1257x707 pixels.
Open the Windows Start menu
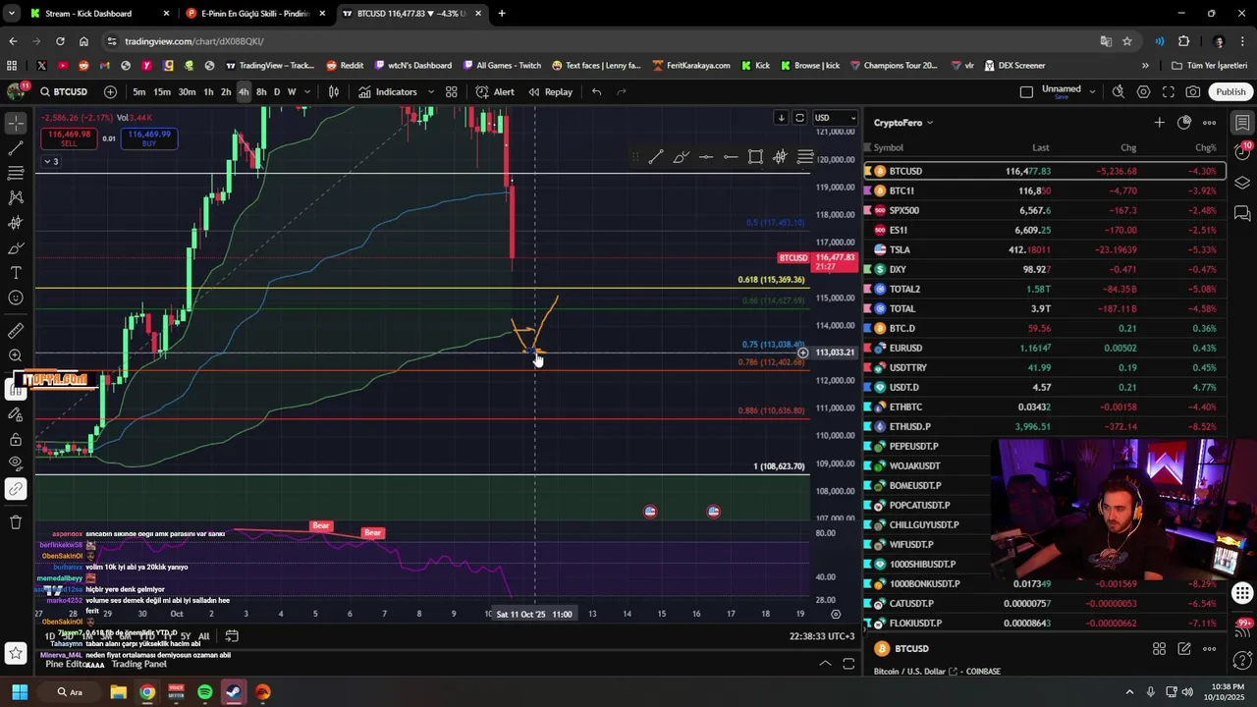click(20, 692)
